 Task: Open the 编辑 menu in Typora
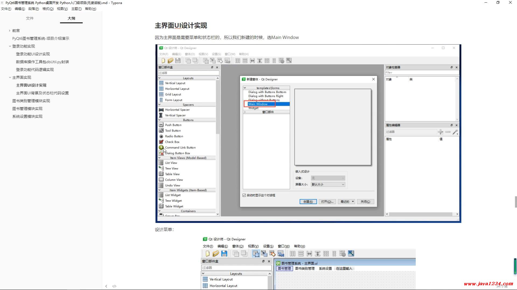[x=20, y=9]
